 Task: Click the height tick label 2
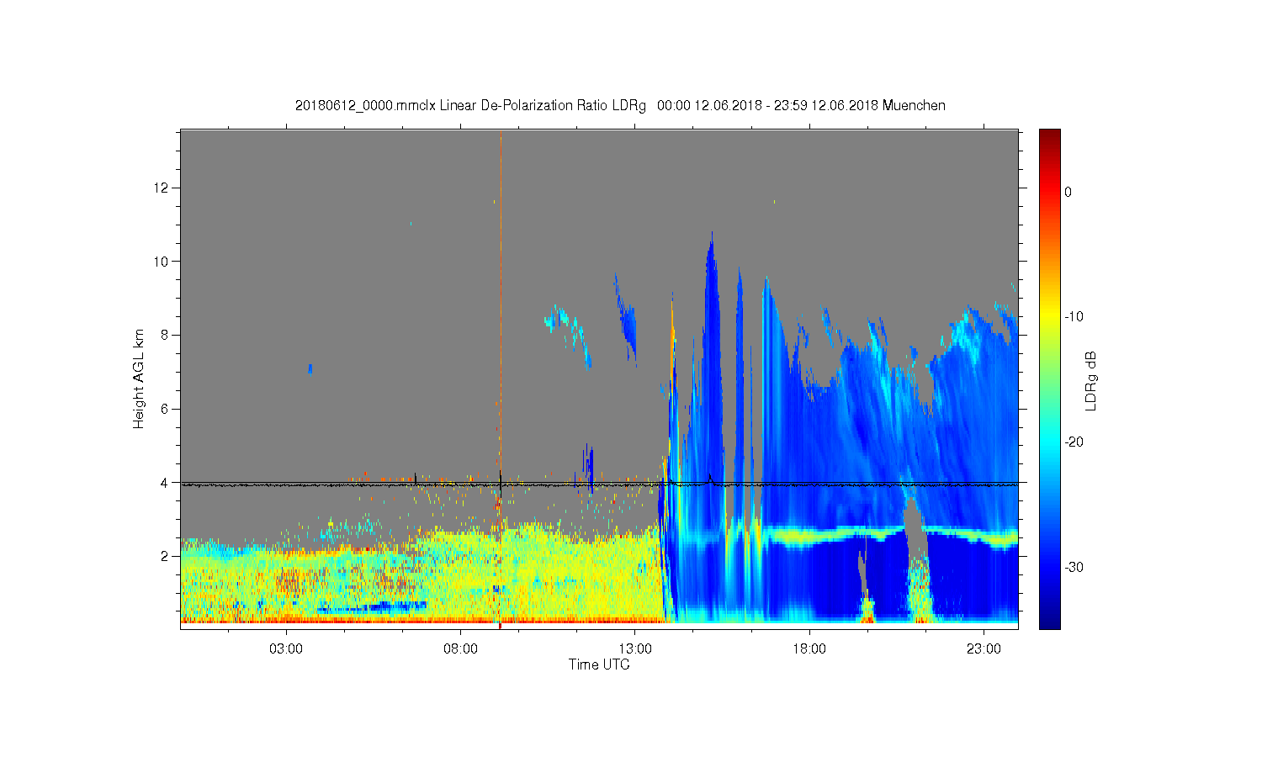(166, 556)
